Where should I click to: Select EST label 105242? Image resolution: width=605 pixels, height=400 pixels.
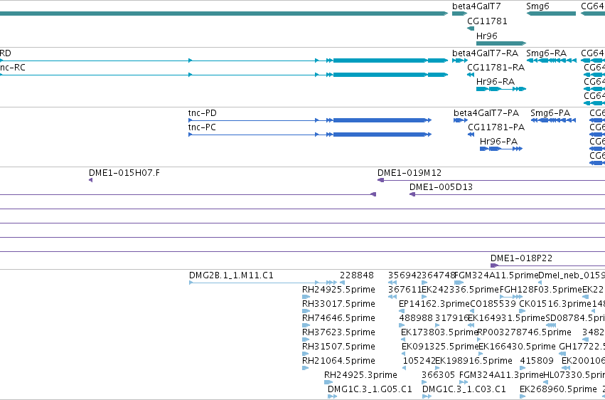click(419, 362)
